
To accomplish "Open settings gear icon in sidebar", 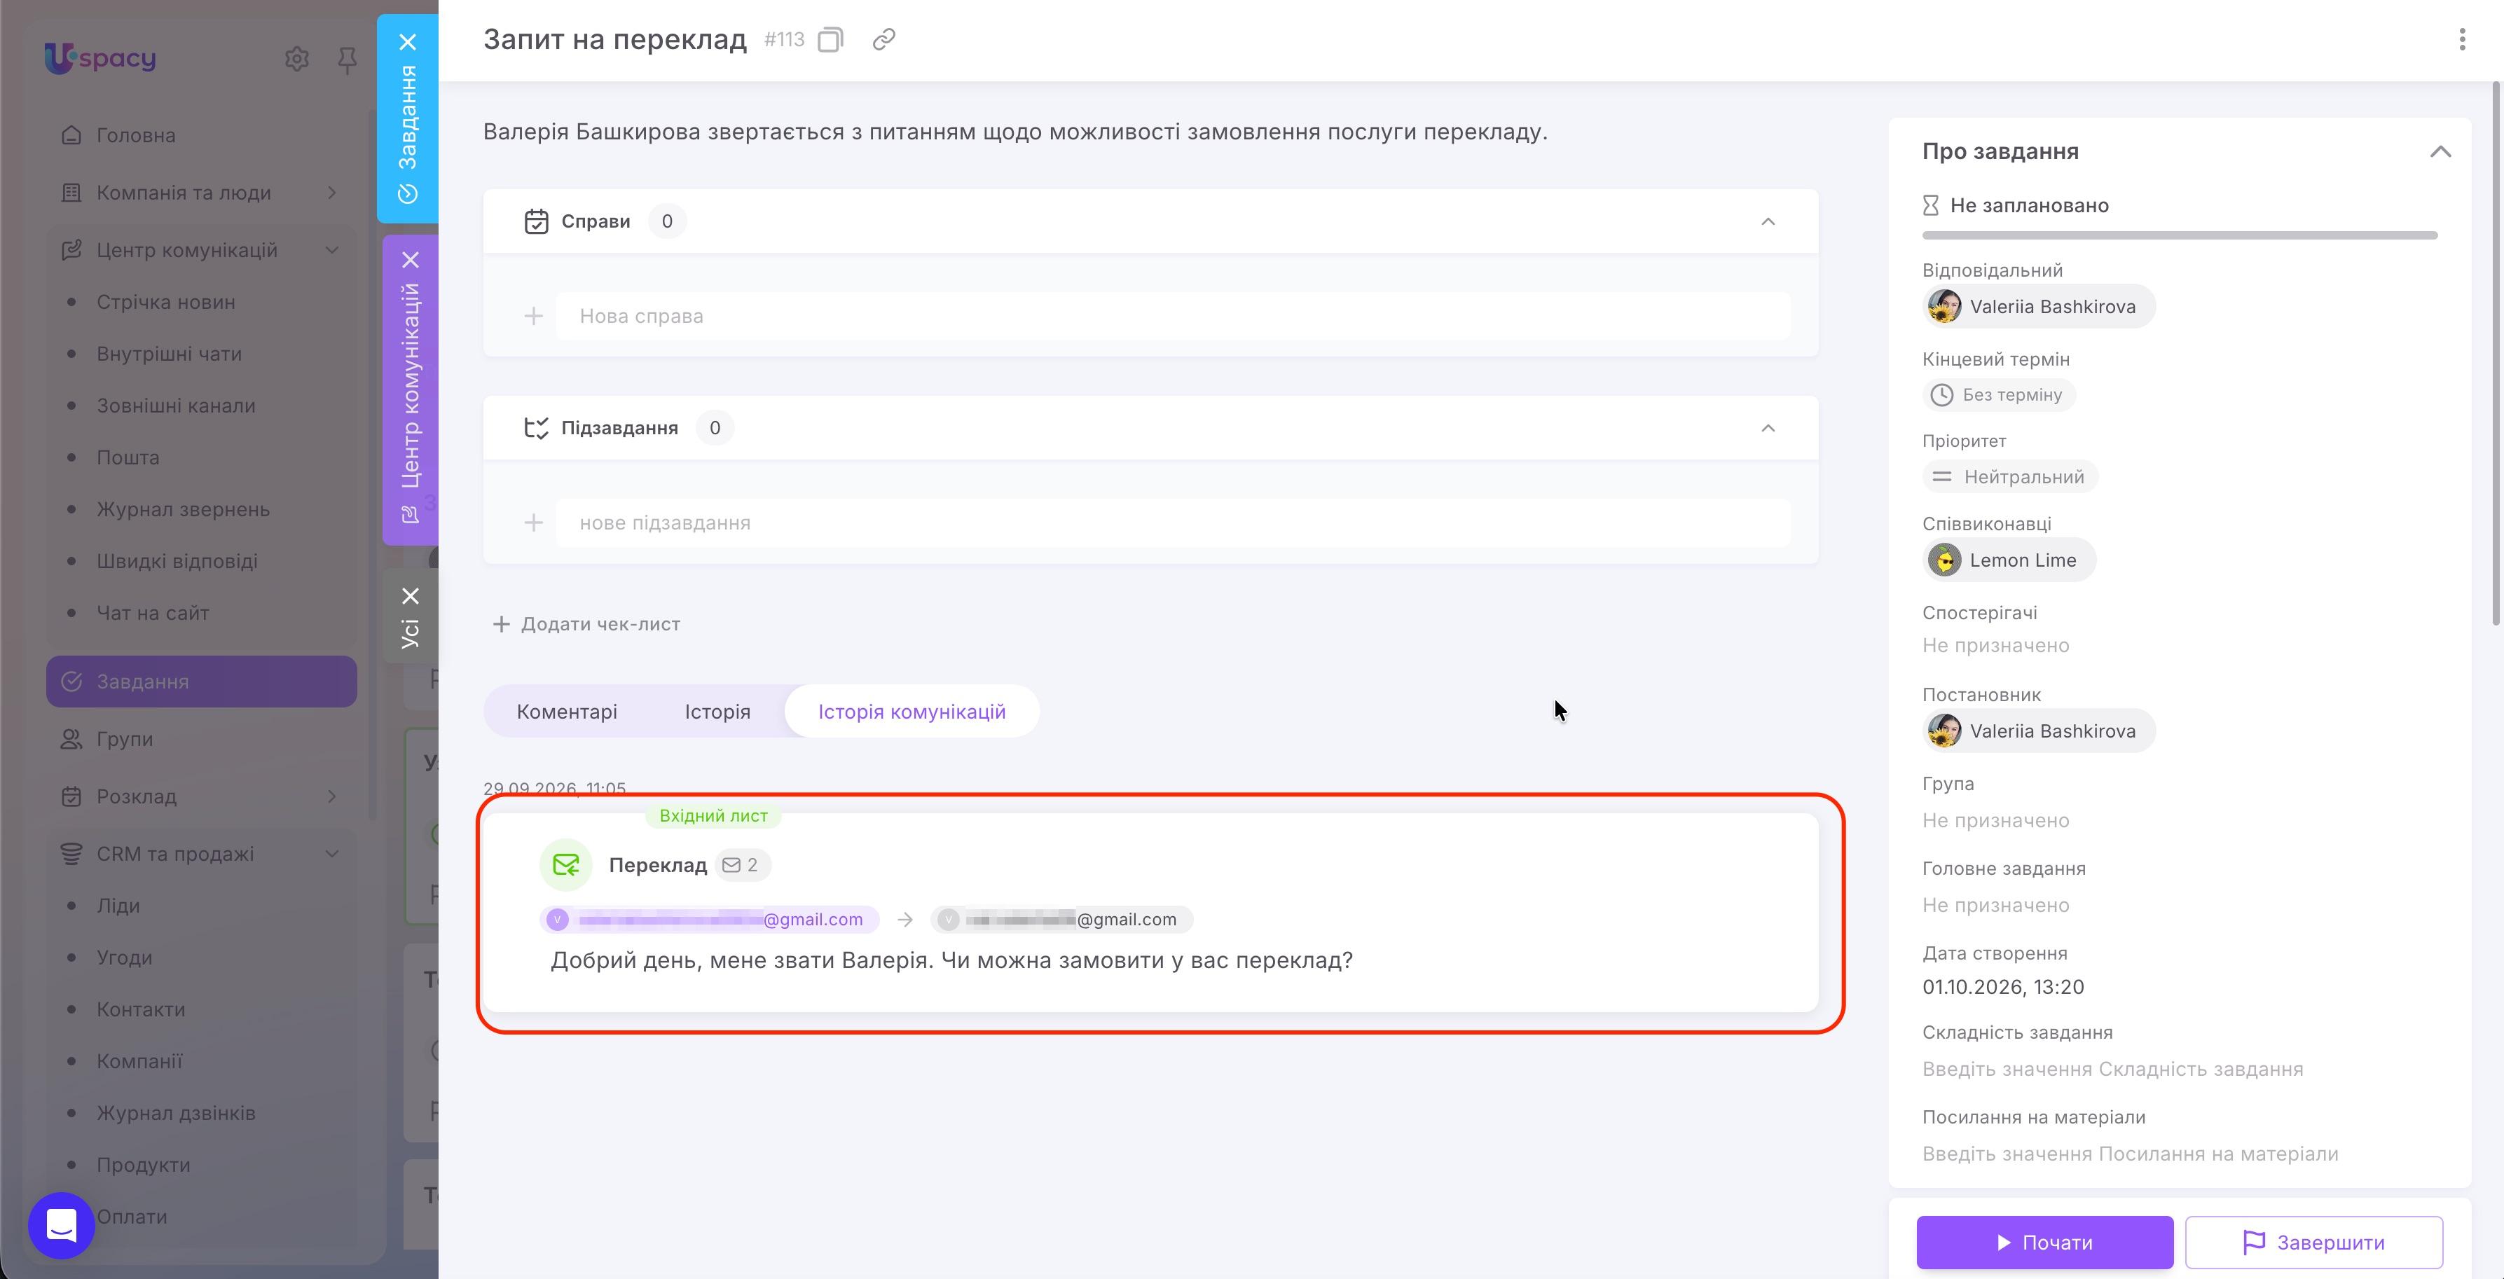I will [296, 60].
